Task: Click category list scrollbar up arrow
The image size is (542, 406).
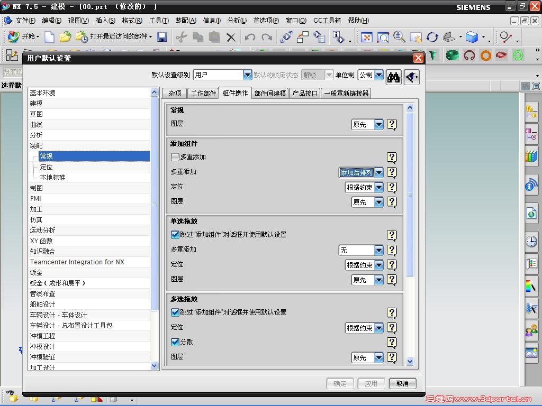Action: pos(154,92)
